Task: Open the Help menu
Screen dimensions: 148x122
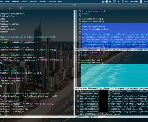Action: 60,2
